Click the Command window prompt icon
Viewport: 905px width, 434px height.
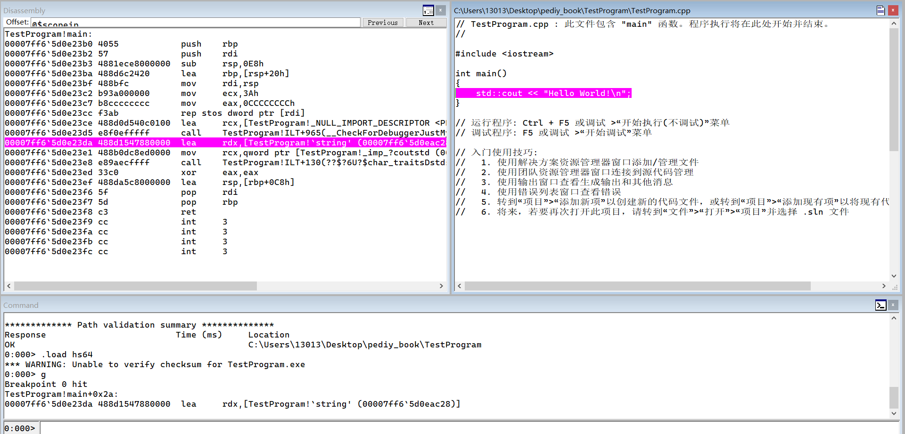coord(880,305)
